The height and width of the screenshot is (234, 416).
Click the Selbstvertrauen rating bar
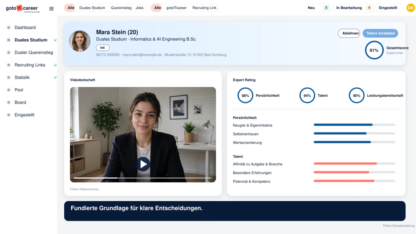click(x=354, y=133)
